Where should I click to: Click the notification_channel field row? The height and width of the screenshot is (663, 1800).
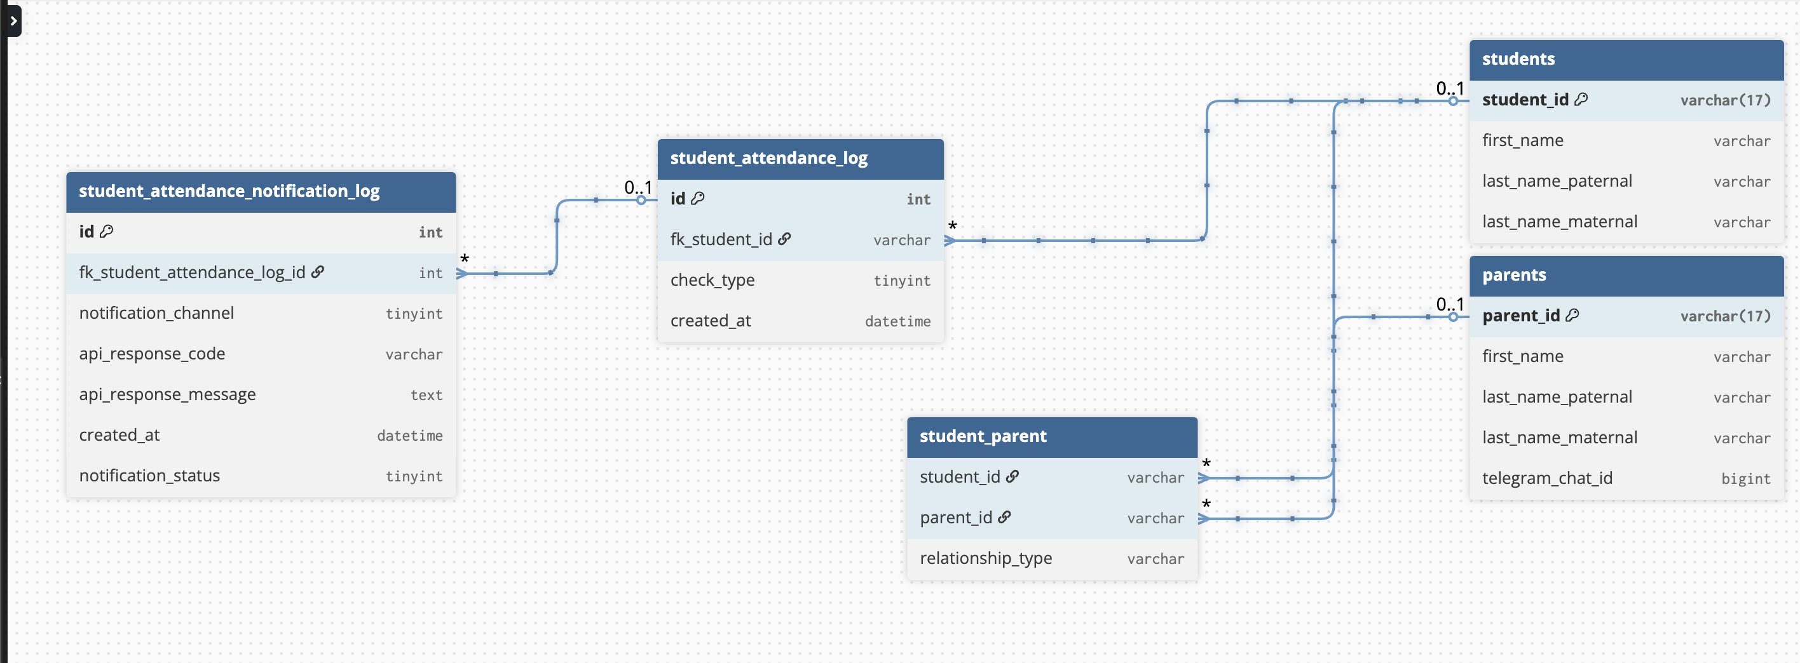(261, 313)
